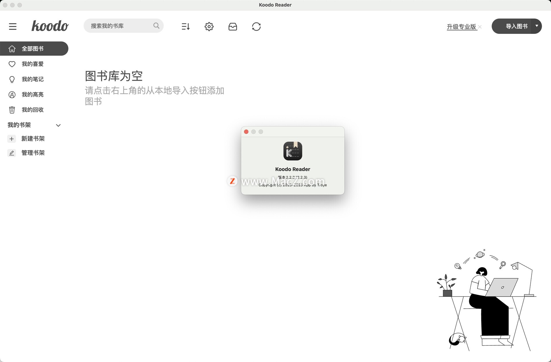551x362 pixels.
Task: Open the sort order icon
Action: [186, 26]
